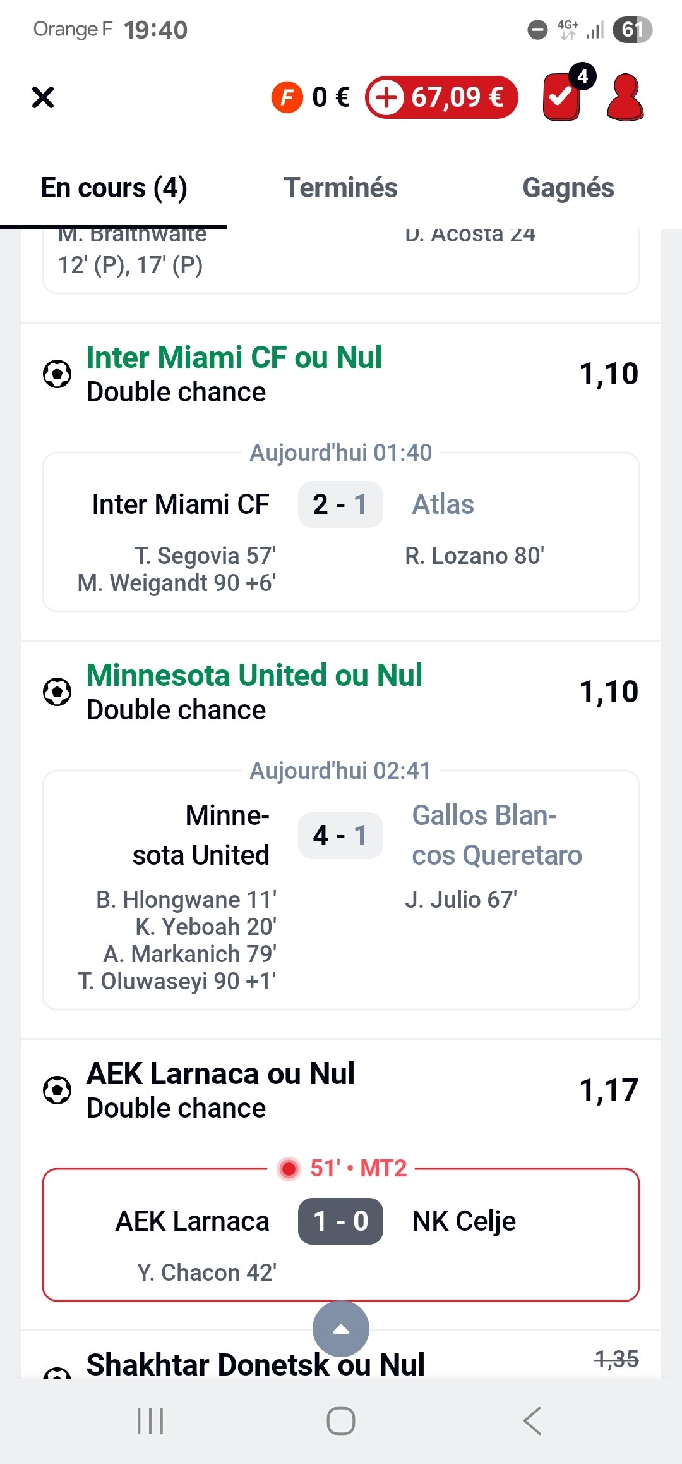Viewport: 682px width, 1464px height.
Task: Open the bet slip icon with badge 4
Action: (x=563, y=97)
